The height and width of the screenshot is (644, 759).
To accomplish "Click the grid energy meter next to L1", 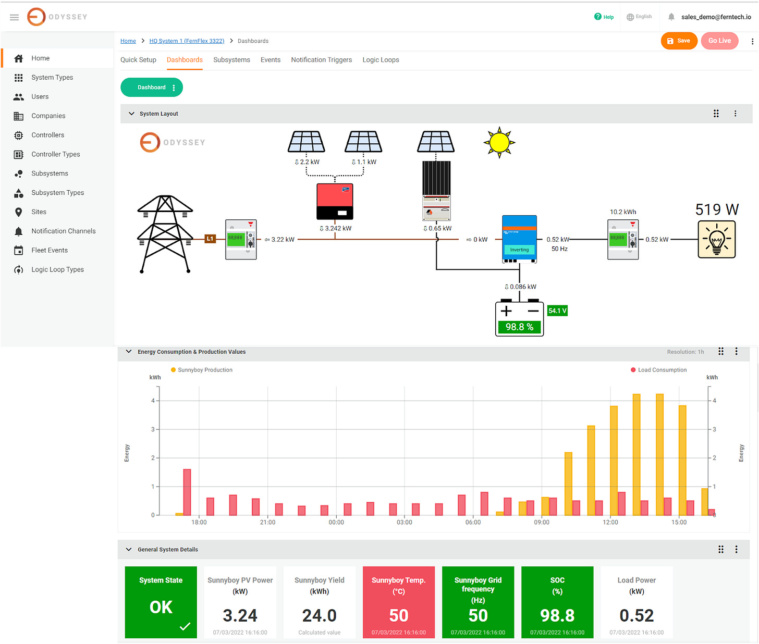I will [x=241, y=240].
